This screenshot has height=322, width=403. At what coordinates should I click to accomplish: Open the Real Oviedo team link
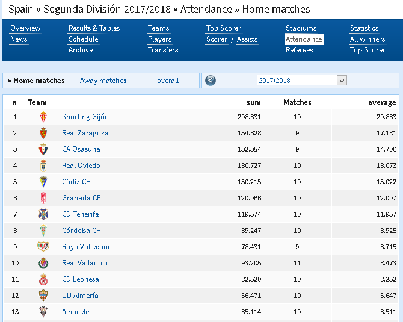click(81, 166)
